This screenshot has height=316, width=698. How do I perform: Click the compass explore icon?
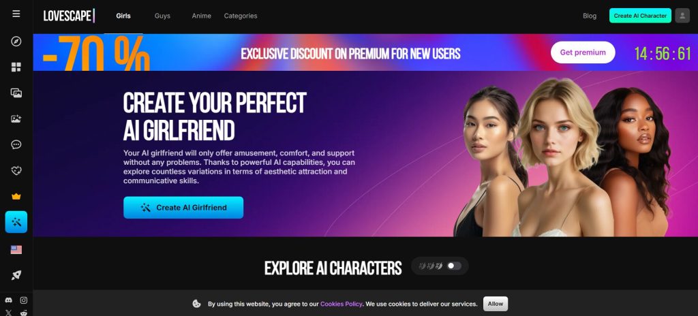click(16, 42)
